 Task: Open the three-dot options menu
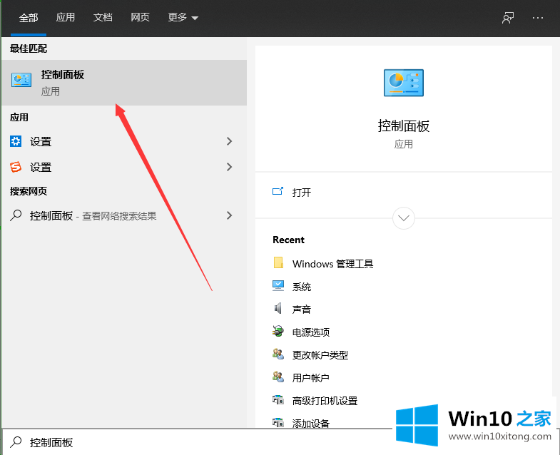point(537,18)
